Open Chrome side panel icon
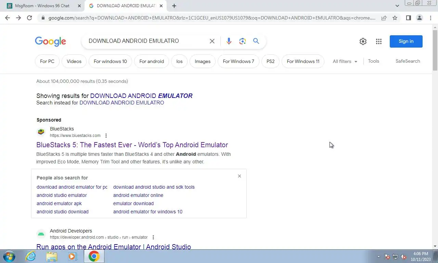This screenshot has width=438, height=263. click(408, 18)
